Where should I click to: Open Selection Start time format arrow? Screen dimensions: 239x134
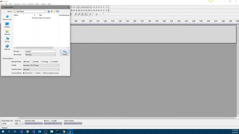[x=42, y=124]
